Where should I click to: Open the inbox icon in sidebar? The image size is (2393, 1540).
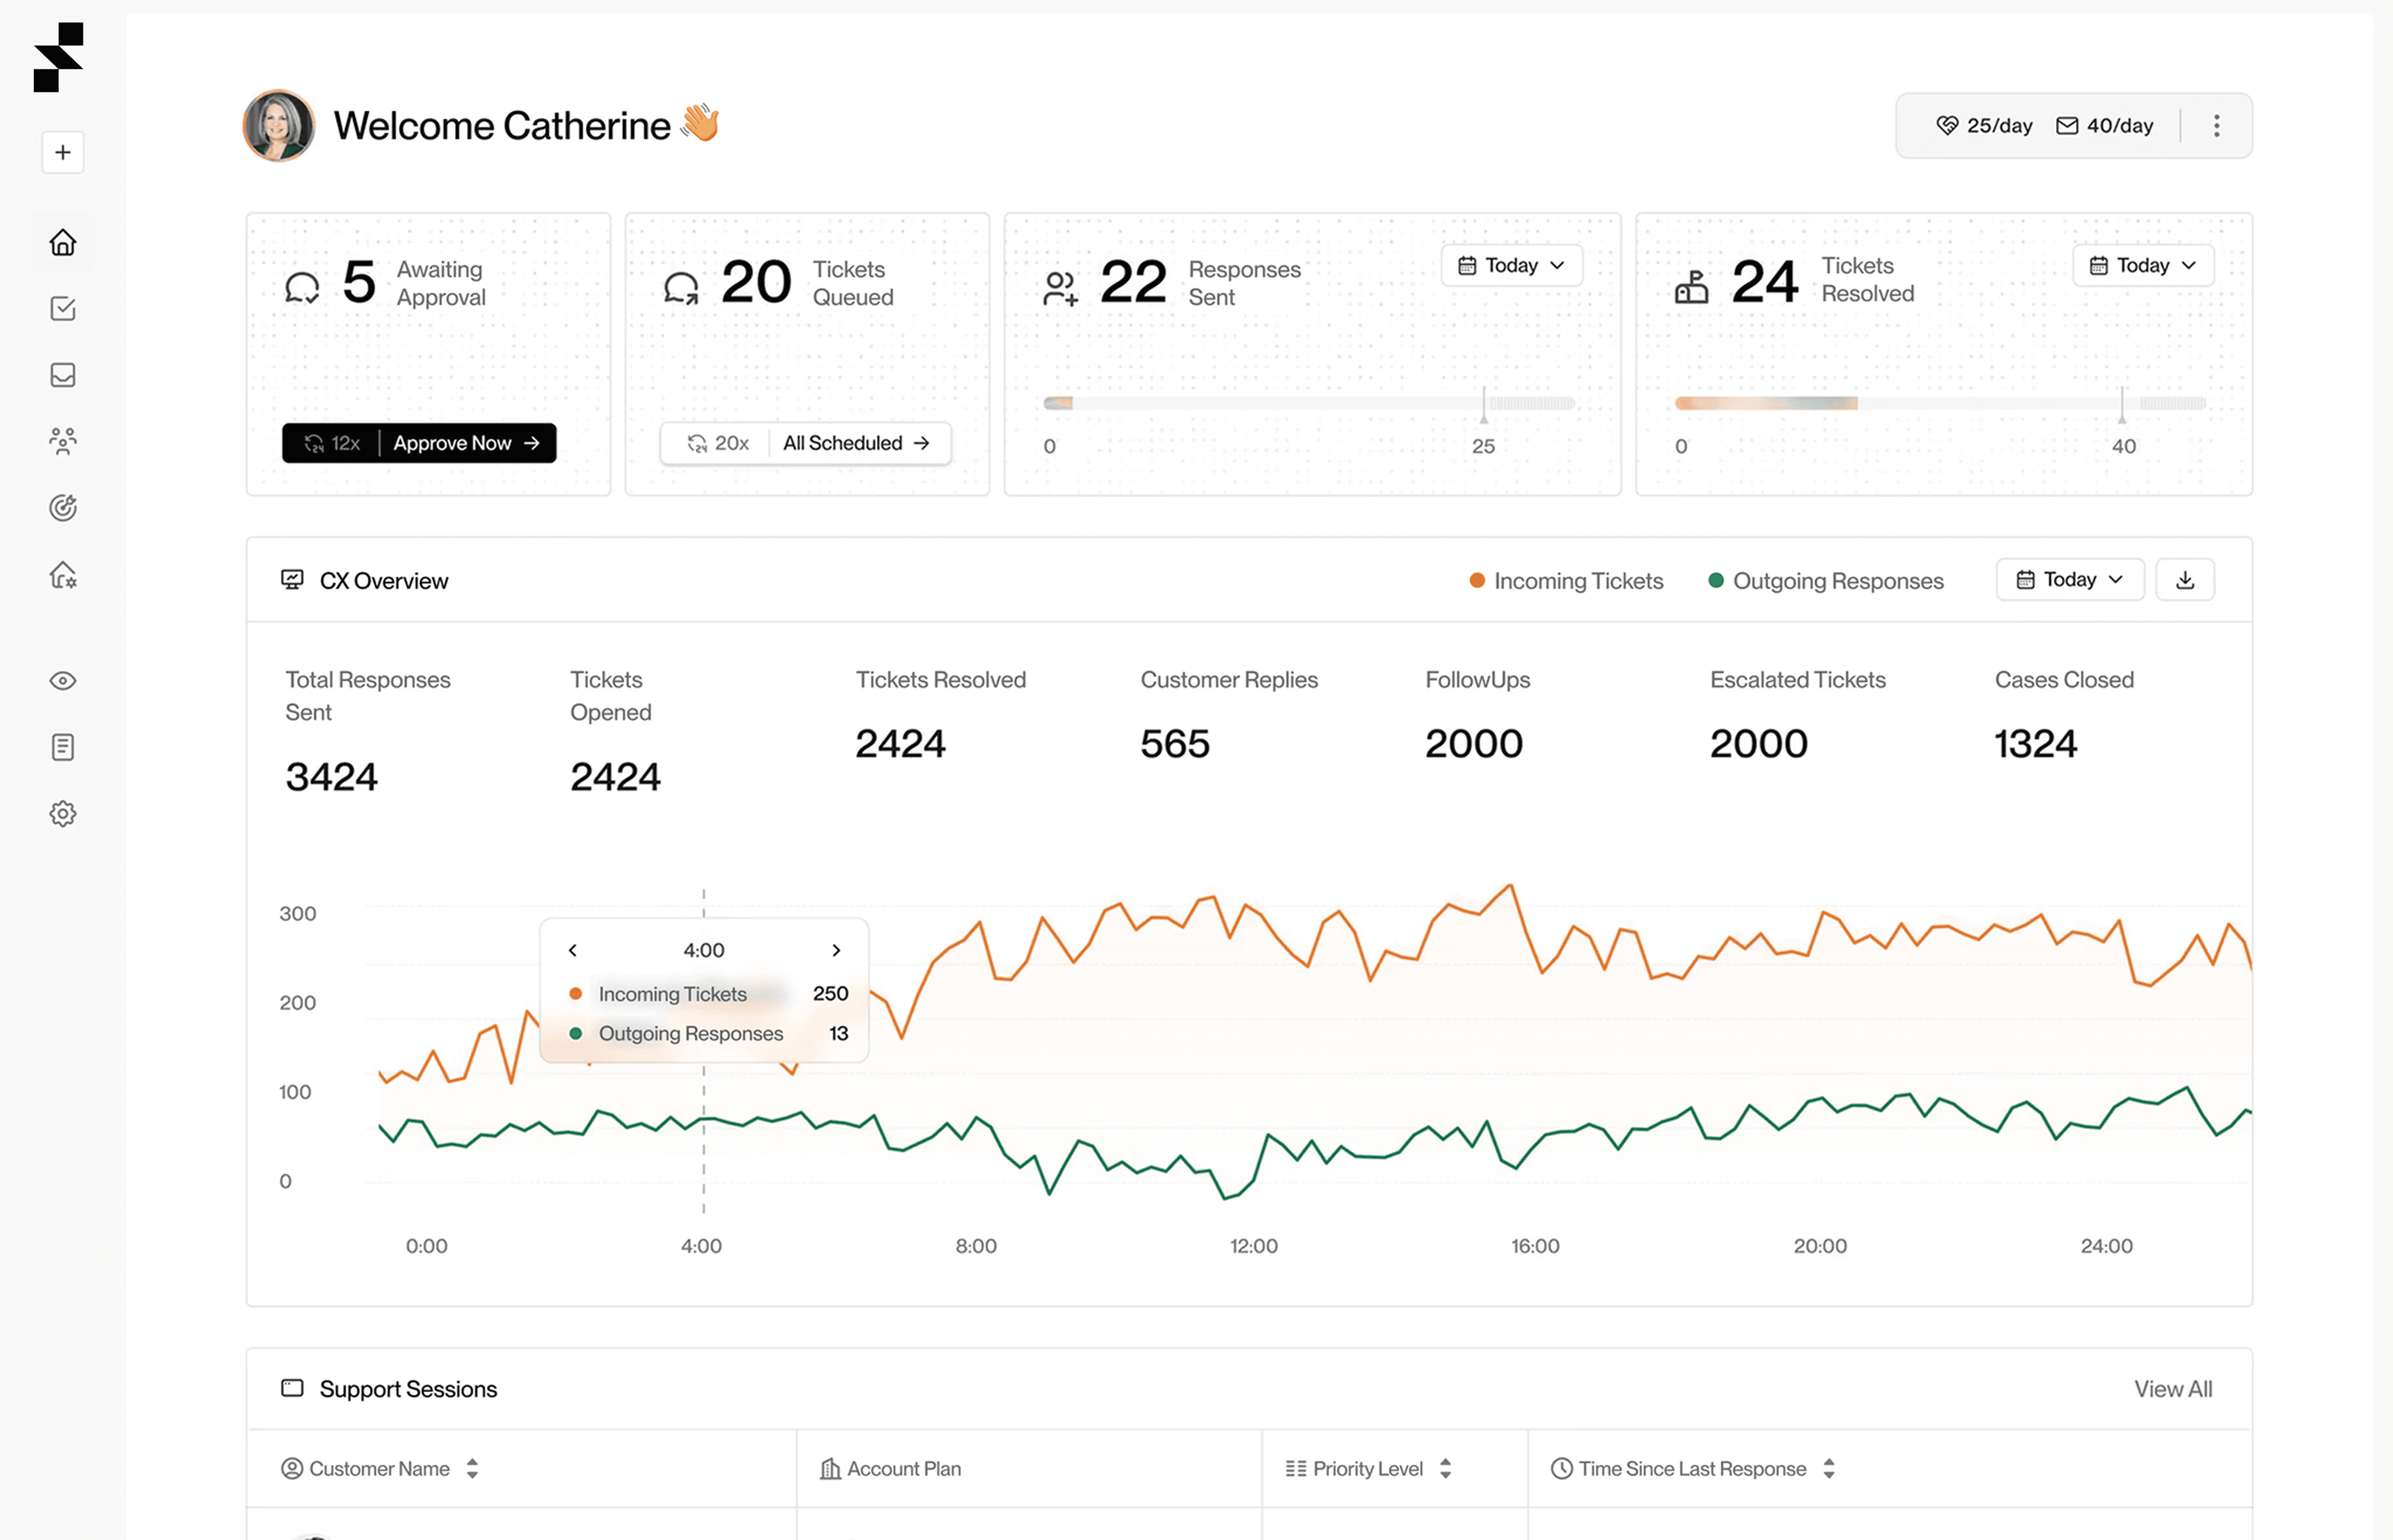coord(63,375)
